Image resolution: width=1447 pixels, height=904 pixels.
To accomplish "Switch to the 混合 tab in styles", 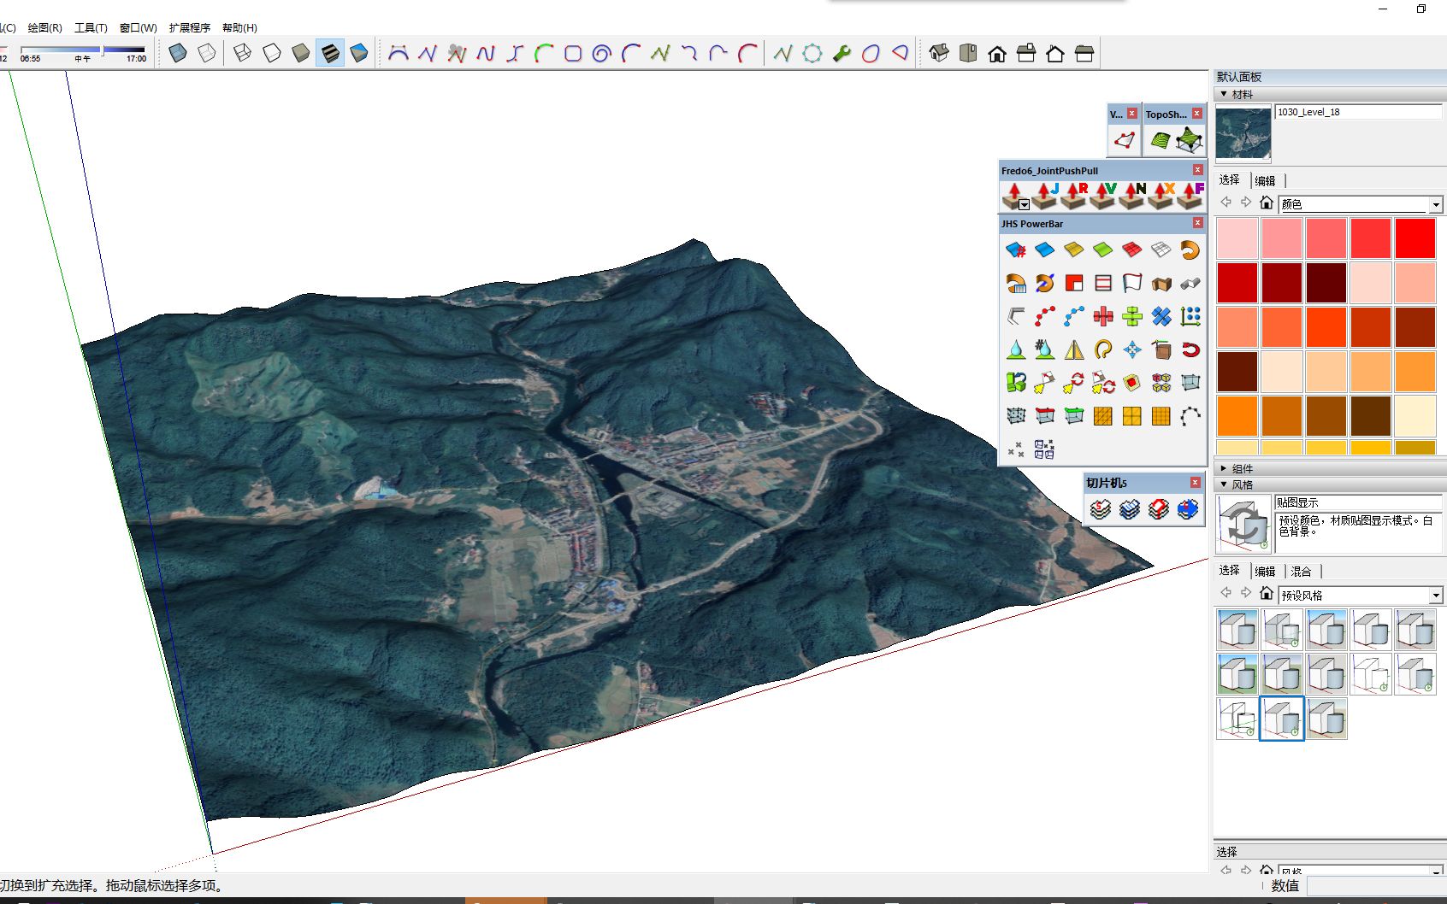I will pyautogui.click(x=1301, y=571).
